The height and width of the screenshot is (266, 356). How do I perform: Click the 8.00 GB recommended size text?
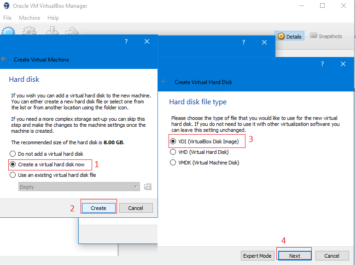pyautogui.click(x=113, y=142)
